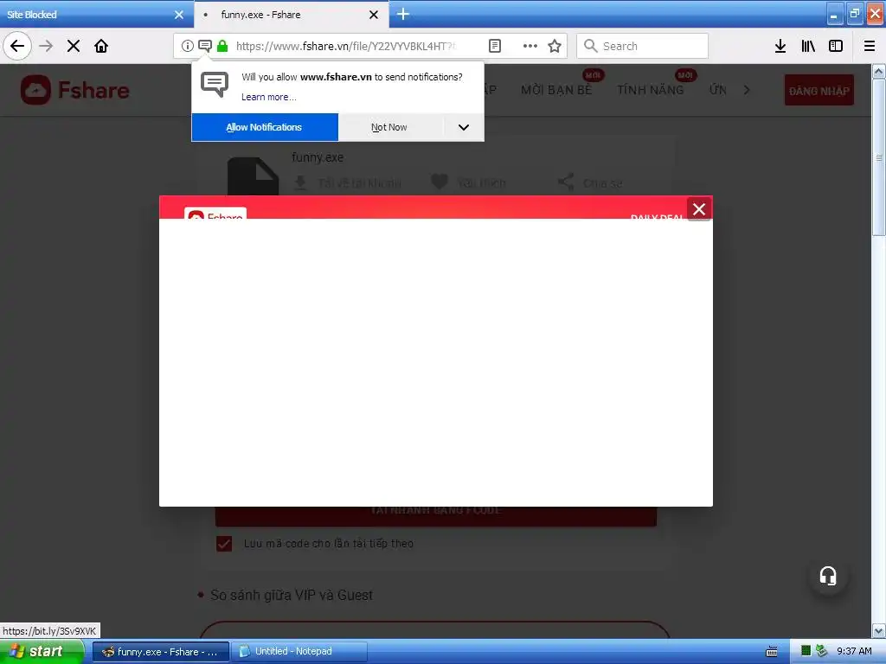Screen dimensions: 886x664
Task: Open the Downloads panel arrow icon
Action: 780,46
